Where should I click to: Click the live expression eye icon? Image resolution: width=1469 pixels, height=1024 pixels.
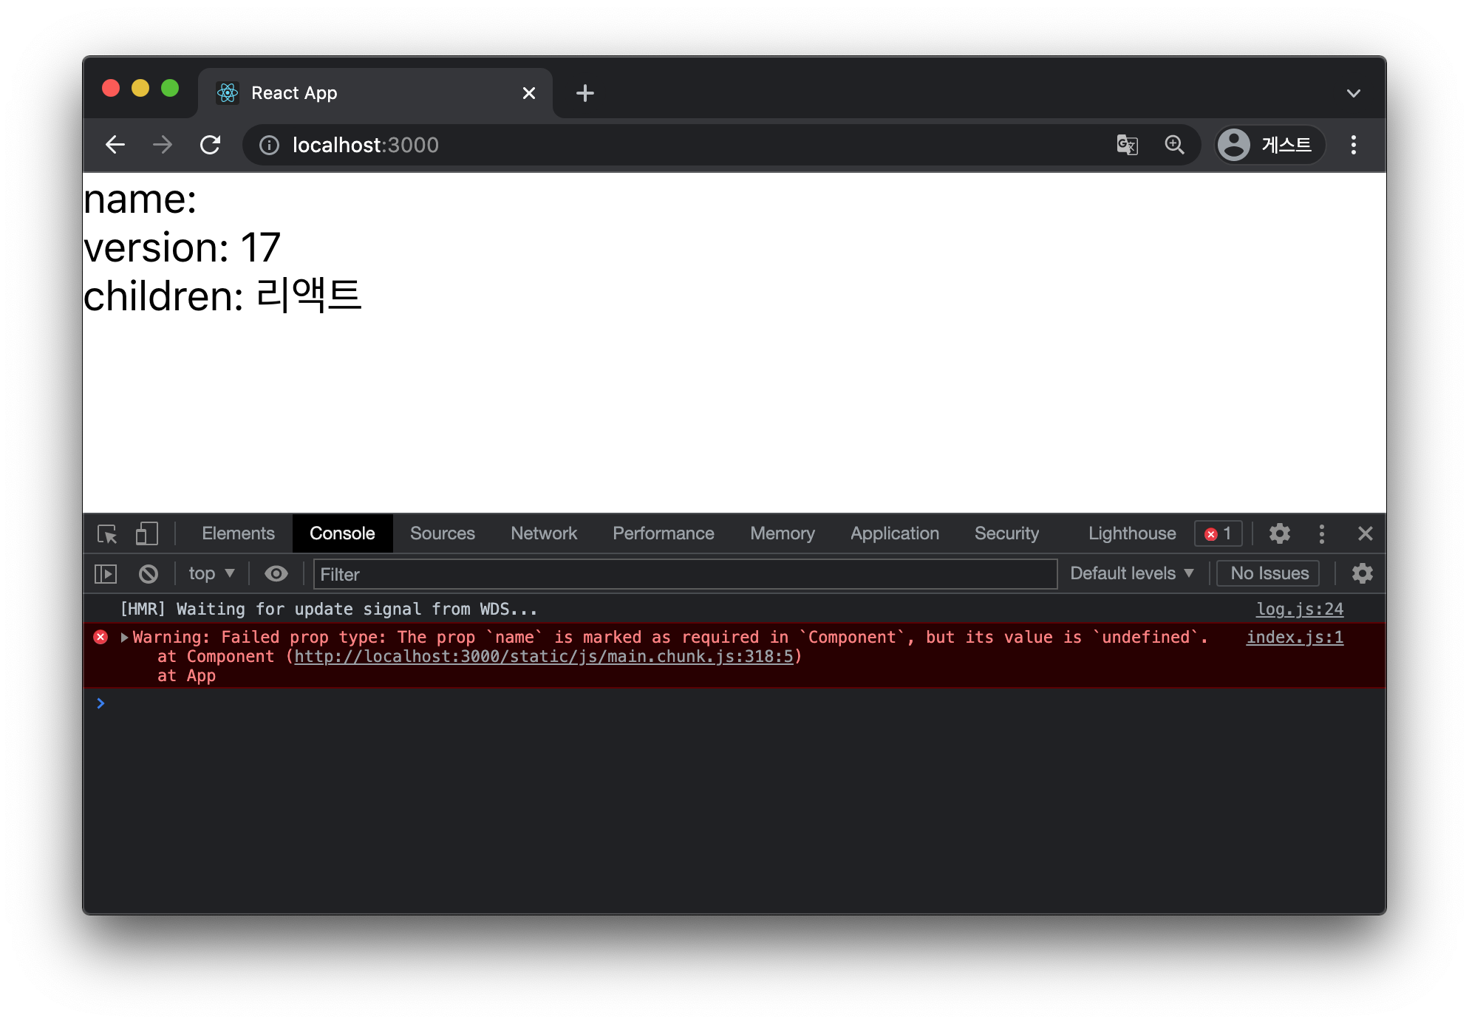tap(276, 574)
